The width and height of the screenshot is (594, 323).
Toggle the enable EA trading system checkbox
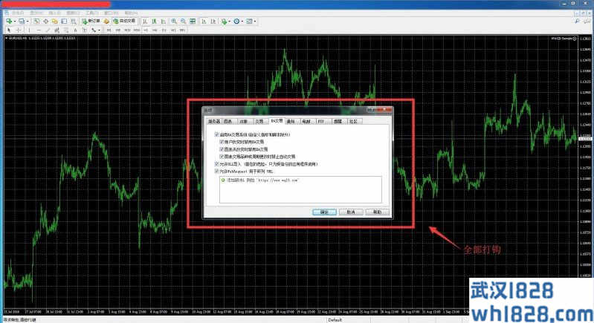[x=216, y=134]
